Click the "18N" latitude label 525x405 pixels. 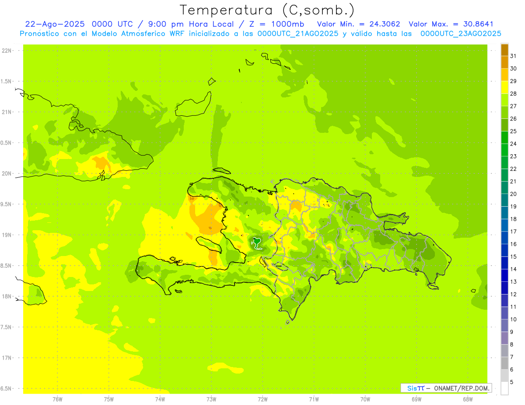coord(7,297)
